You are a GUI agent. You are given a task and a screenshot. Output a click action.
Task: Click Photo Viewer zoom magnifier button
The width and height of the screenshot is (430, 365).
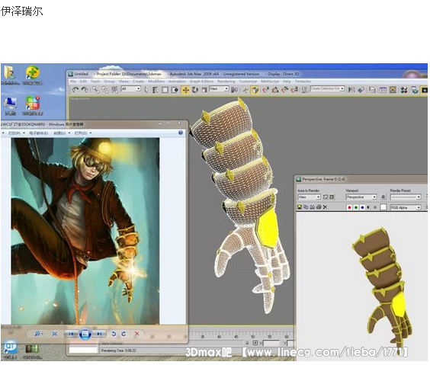(38, 334)
